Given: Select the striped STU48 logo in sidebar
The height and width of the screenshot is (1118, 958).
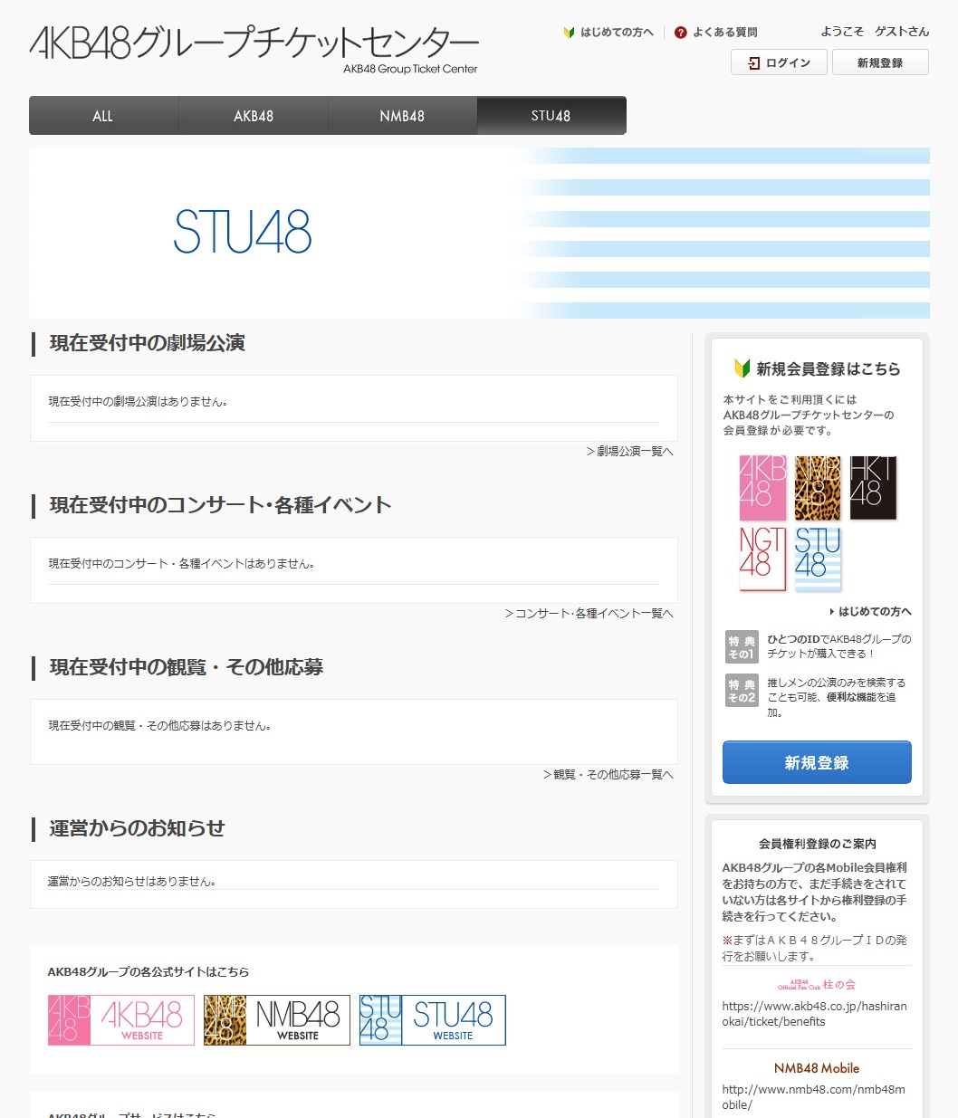Looking at the screenshot, I should pyautogui.click(x=818, y=559).
